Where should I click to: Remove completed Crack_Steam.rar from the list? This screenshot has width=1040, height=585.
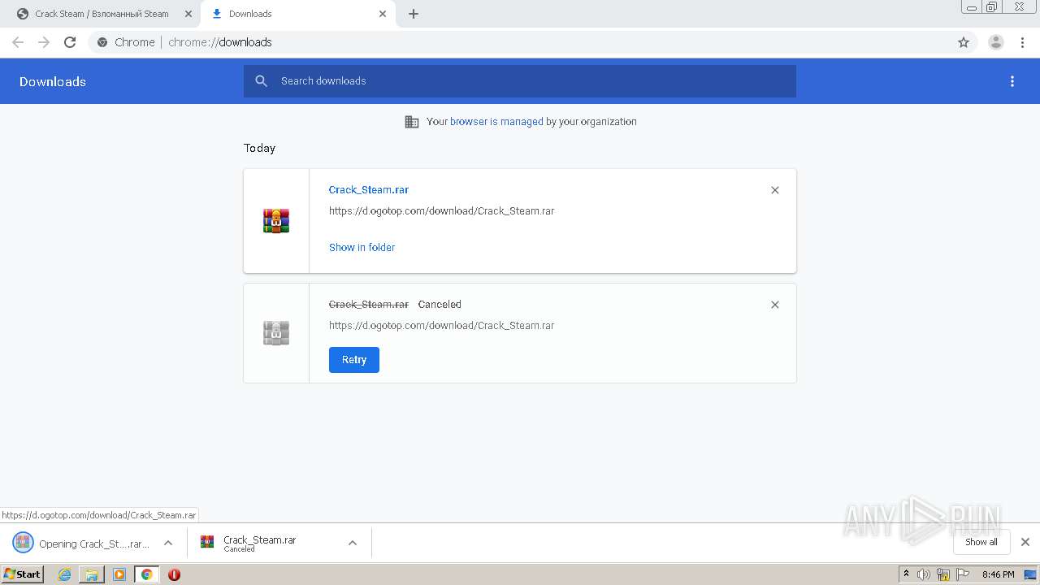775,190
